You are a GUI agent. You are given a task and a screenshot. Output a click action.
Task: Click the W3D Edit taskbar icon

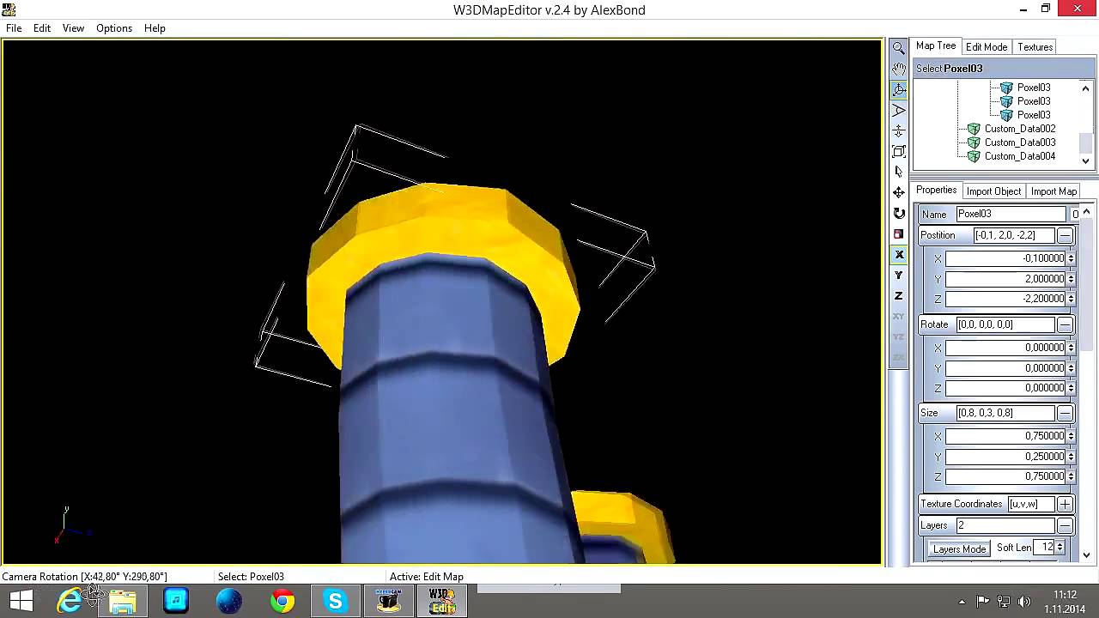442,601
